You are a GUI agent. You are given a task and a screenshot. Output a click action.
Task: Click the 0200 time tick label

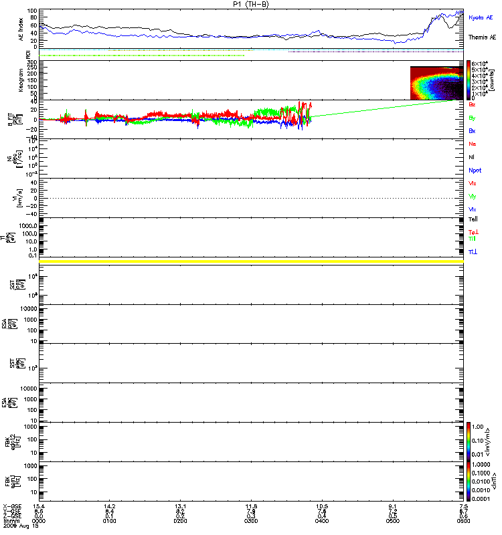[180, 521]
